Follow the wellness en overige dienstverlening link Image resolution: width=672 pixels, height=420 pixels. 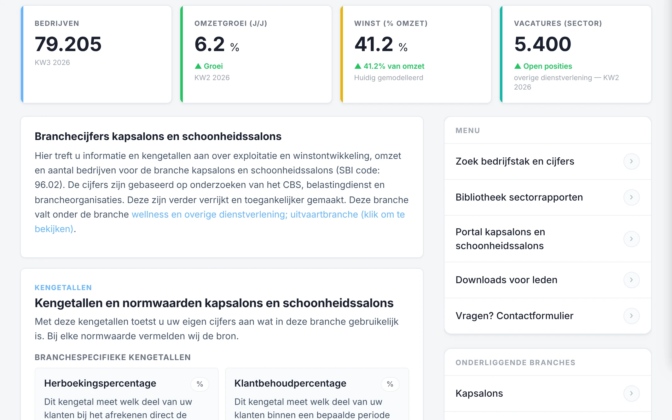tap(268, 214)
